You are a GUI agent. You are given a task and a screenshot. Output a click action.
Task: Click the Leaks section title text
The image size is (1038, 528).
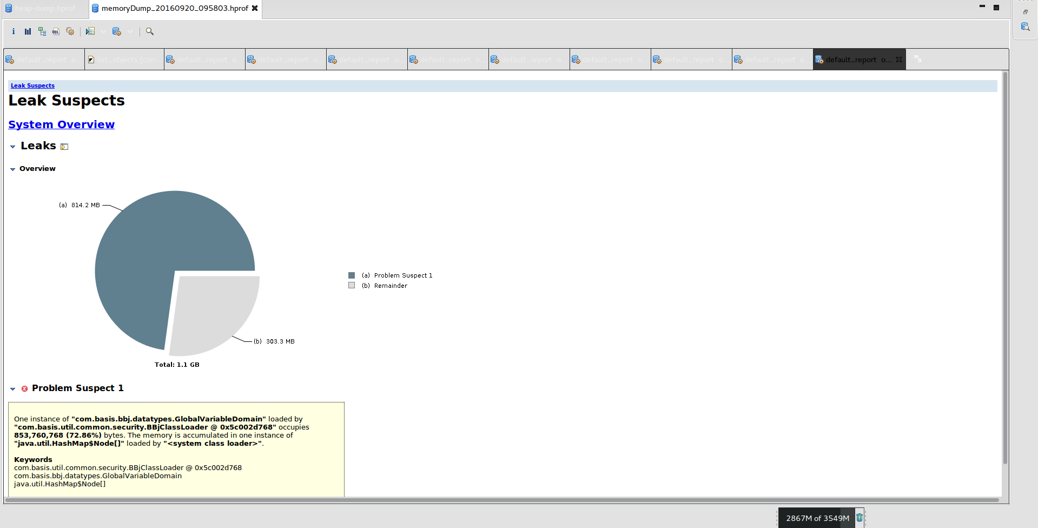pyautogui.click(x=38, y=146)
